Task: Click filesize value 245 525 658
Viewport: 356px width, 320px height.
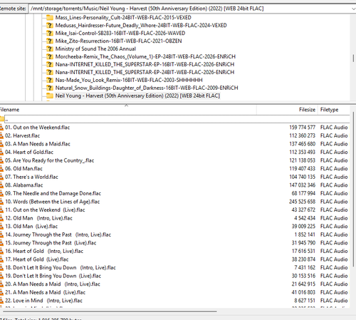Action: click(302, 202)
